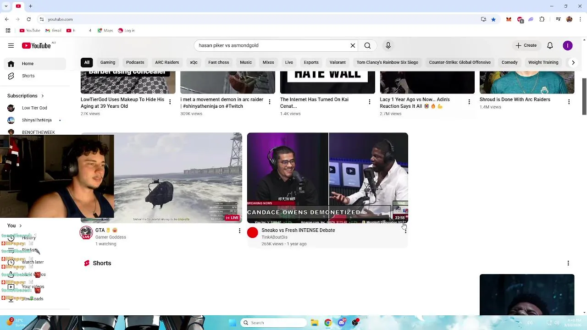Open the GTA live stream thumbnail
Viewport: 587px width, 330px height.
coord(178,178)
